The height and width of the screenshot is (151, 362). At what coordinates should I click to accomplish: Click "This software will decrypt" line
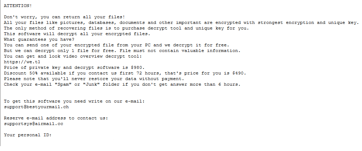pos(77,34)
